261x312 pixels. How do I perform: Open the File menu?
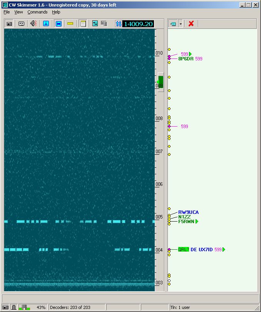pyautogui.click(x=7, y=12)
